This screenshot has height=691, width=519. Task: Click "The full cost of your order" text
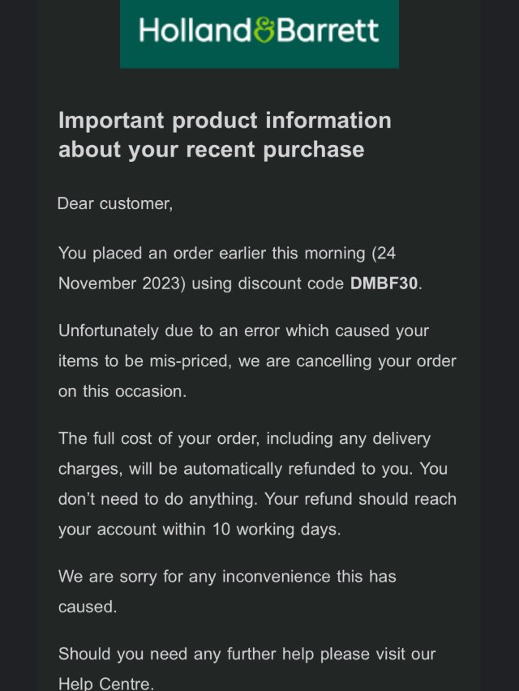pos(152,438)
